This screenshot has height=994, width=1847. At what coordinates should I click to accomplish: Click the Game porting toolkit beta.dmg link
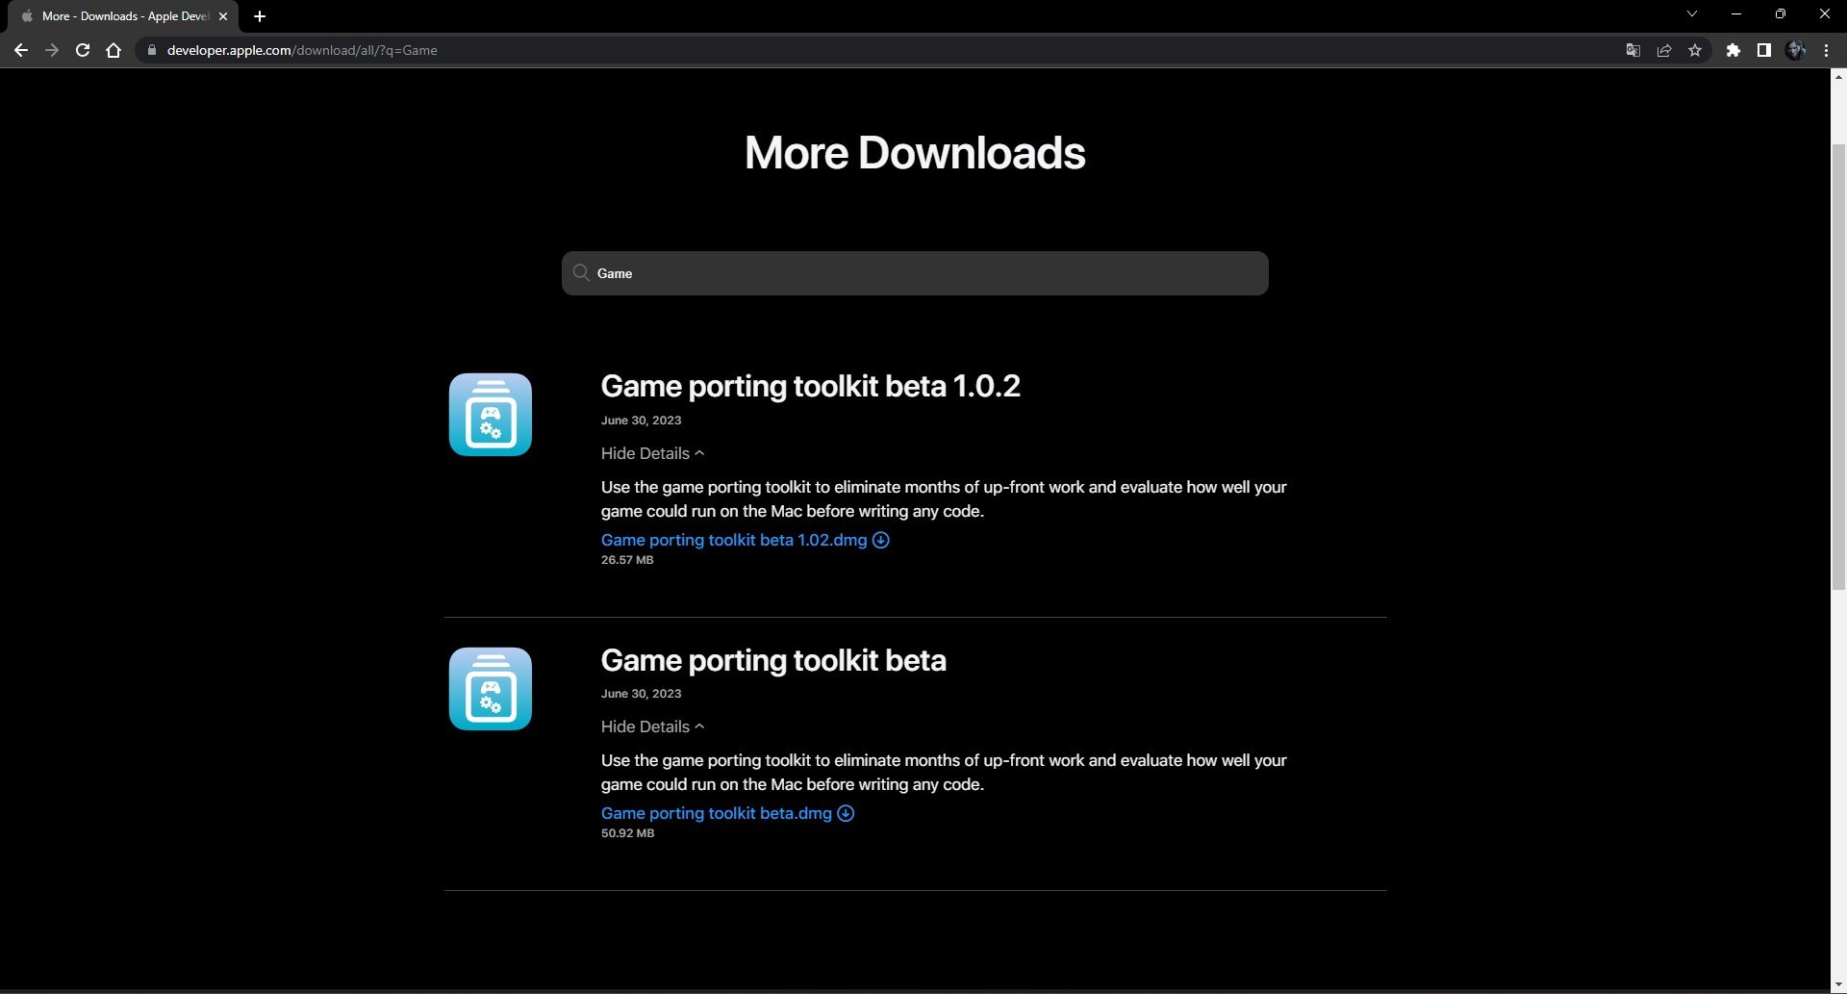coord(716,813)
